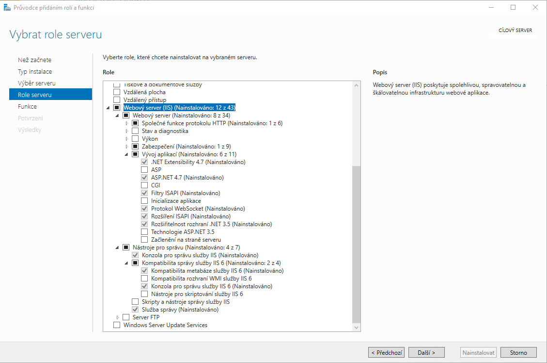The width and height of the screenshot is (547, 363).
Task: Select Rozšíření ISAPI (Nainstalováno) row
Action: coord(191,216)
